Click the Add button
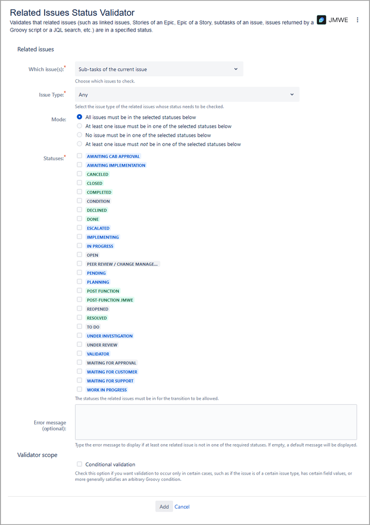Viewport: 370px width, 525px height. tap(164, 506)
